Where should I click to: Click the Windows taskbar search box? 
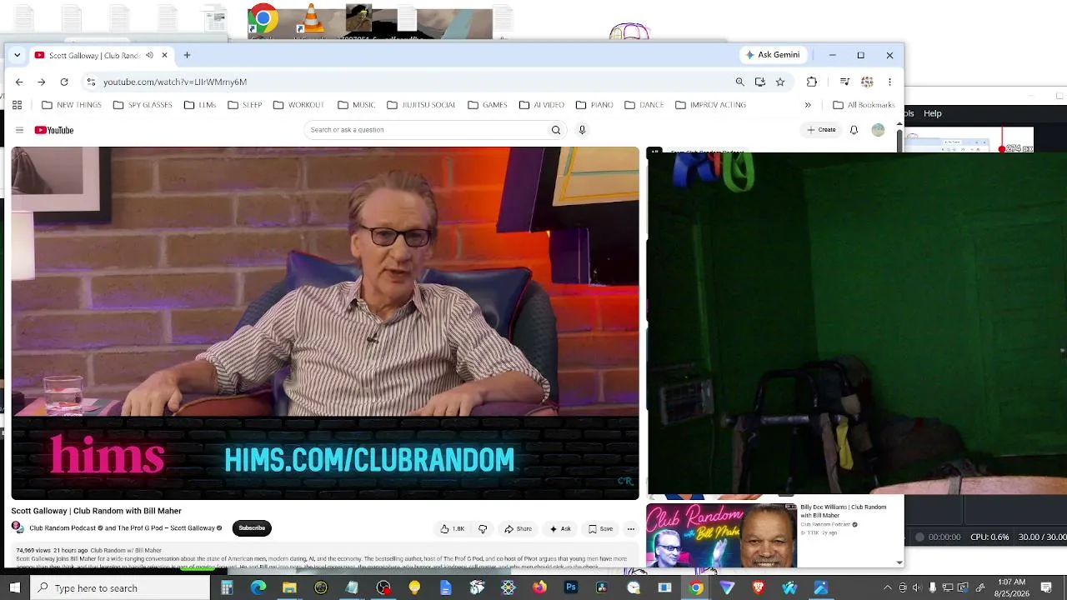pyautogui.click(x=121, y=588)
